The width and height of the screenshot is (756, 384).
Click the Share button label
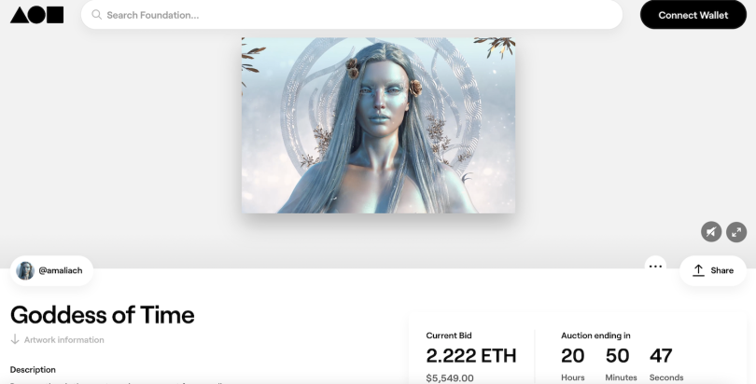coord(721,270)
